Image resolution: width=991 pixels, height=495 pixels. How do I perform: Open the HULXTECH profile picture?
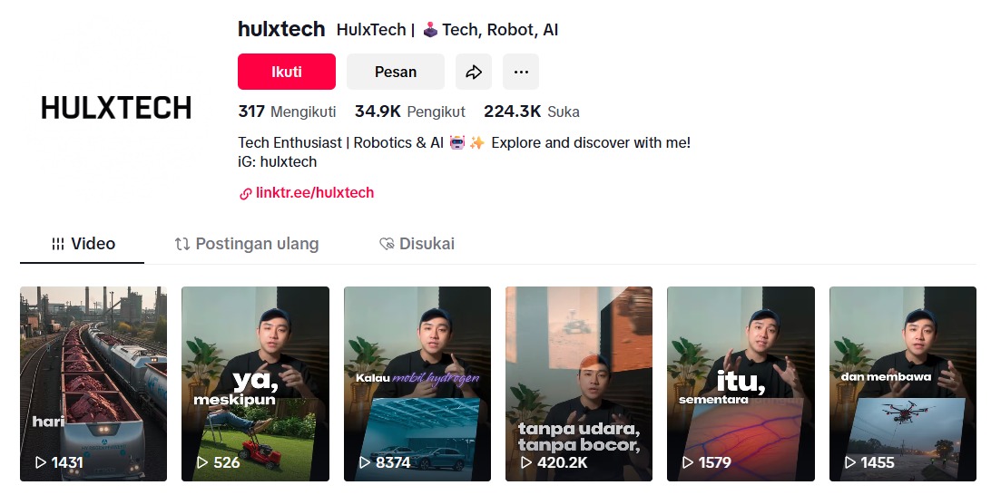(x=116, y=108)
